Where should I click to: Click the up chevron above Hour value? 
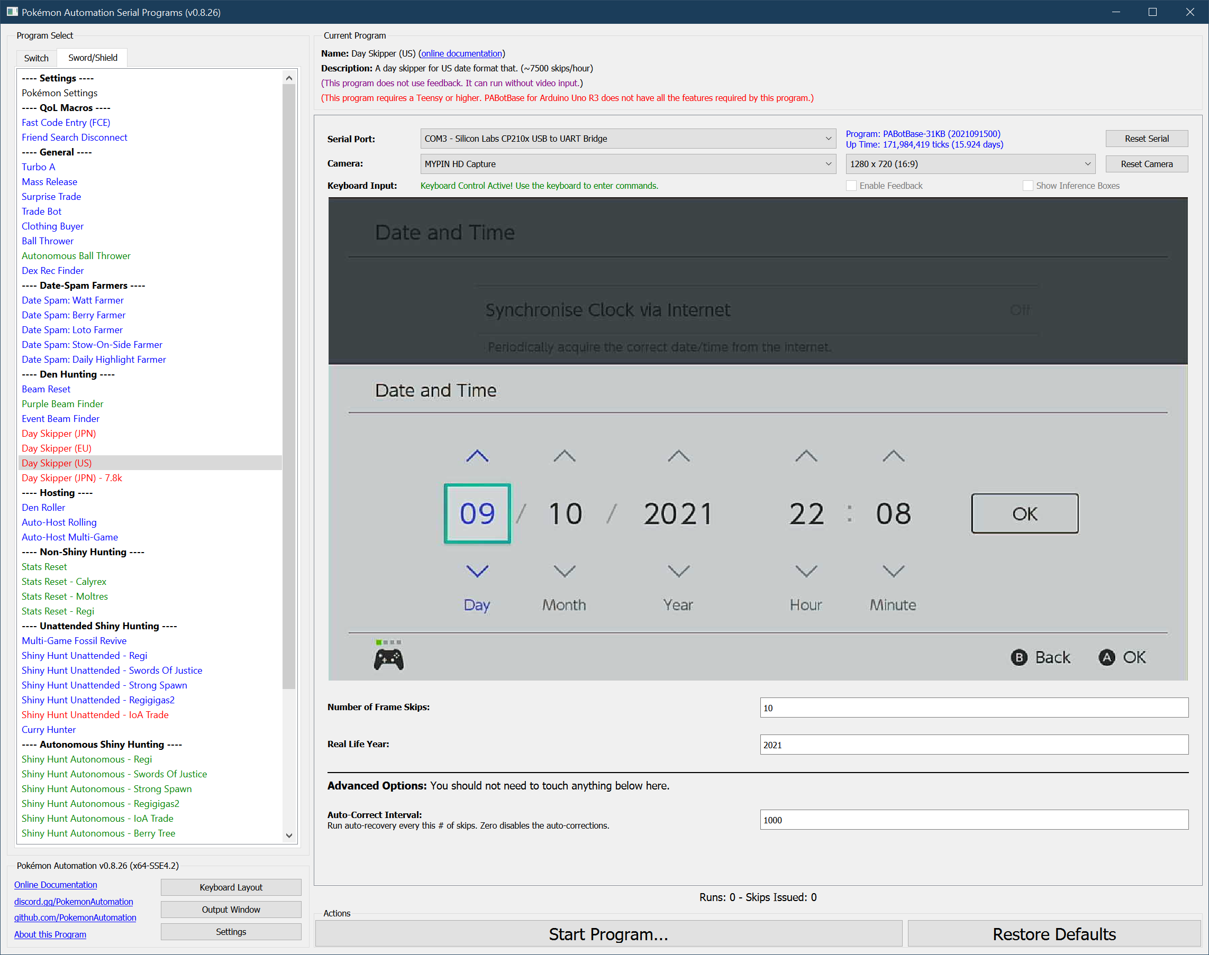click(x=806, y=456)
